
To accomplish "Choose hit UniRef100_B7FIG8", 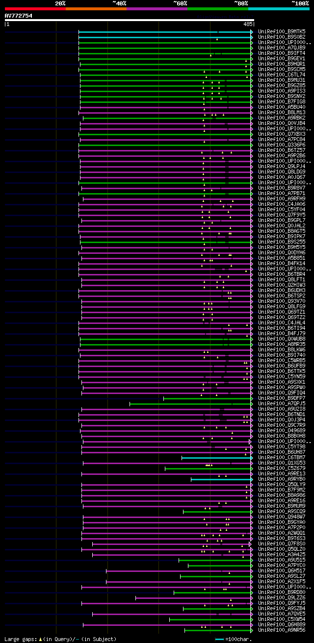I will [282, 101].
